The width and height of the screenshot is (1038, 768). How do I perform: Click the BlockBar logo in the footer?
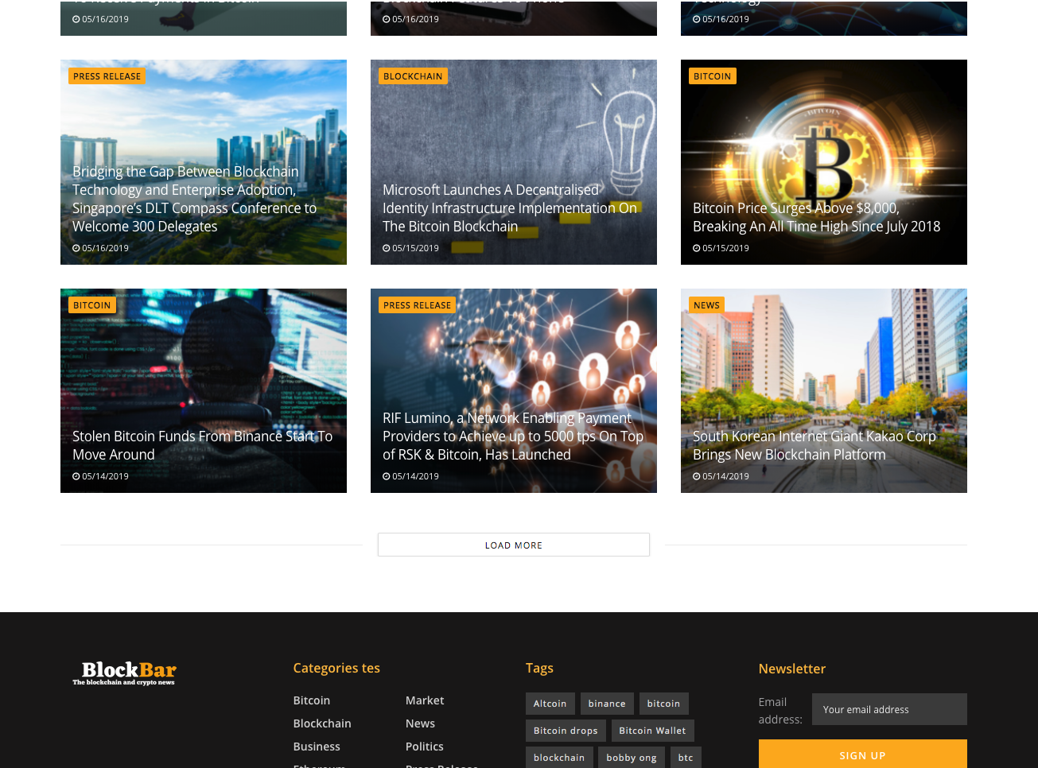[125, 673]
